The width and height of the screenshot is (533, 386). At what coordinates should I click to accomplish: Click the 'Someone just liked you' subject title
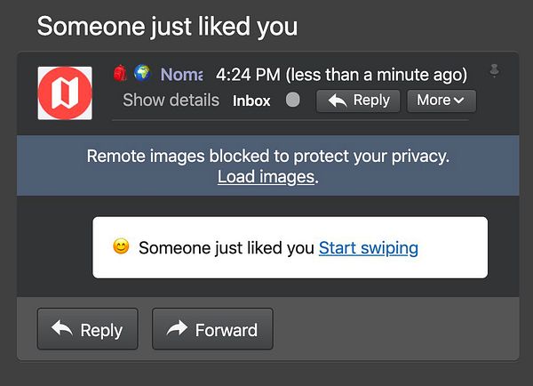(167, 26)
